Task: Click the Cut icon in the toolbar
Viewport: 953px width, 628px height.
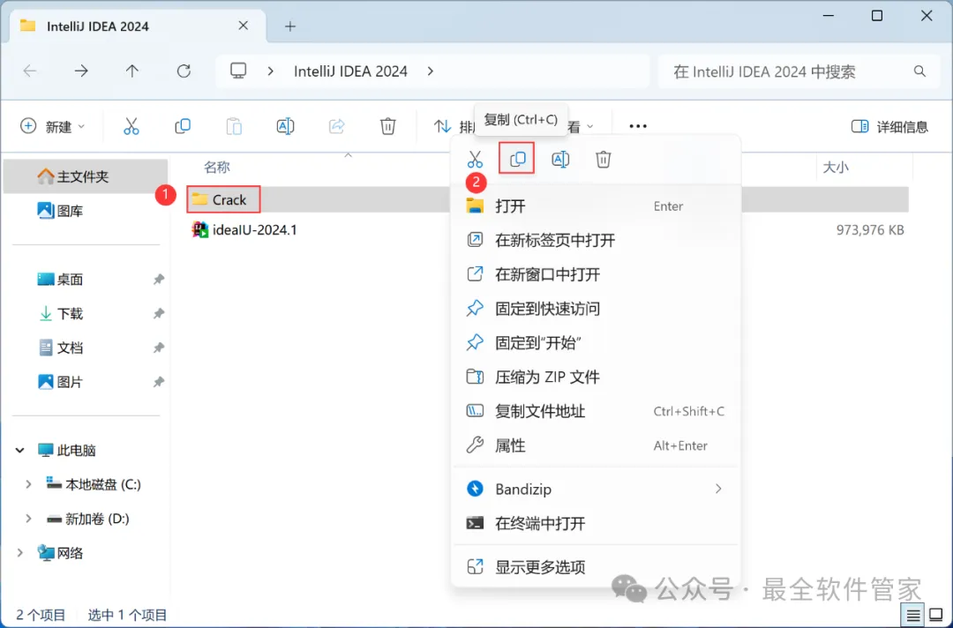Action: 131,126
